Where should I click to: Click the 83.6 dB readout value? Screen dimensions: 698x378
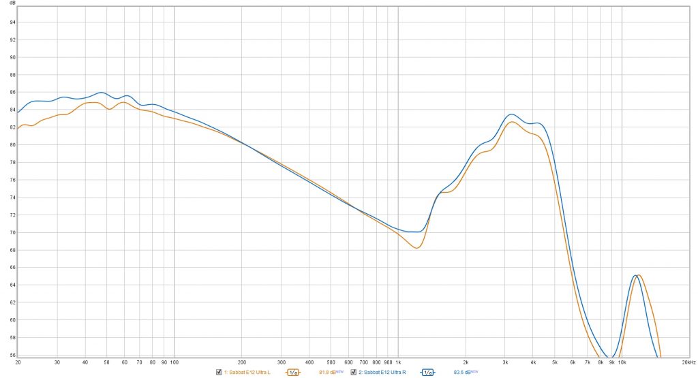(463, 372)
